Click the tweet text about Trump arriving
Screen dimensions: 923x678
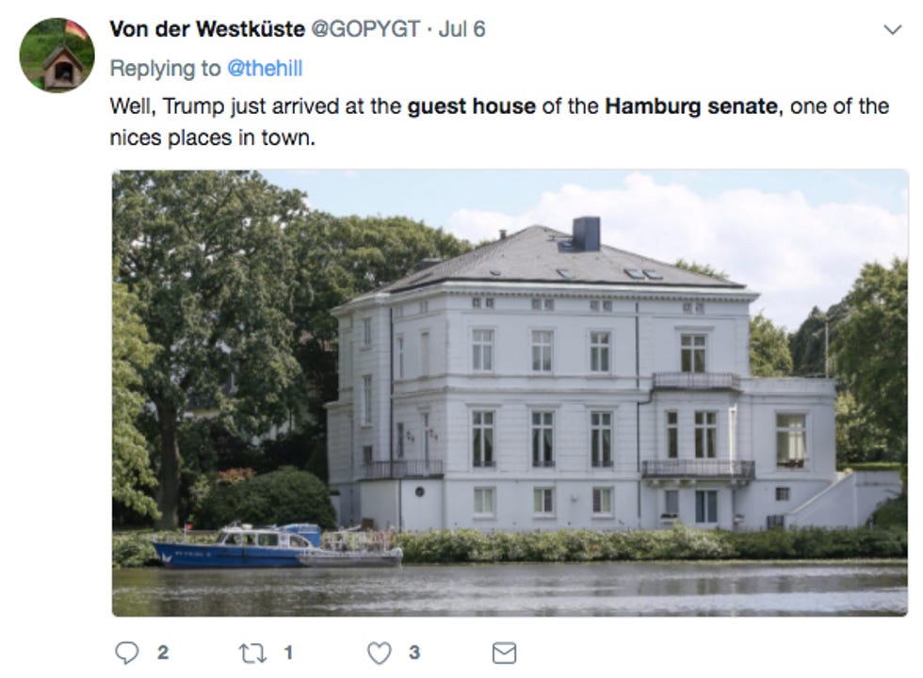(499, 121)
